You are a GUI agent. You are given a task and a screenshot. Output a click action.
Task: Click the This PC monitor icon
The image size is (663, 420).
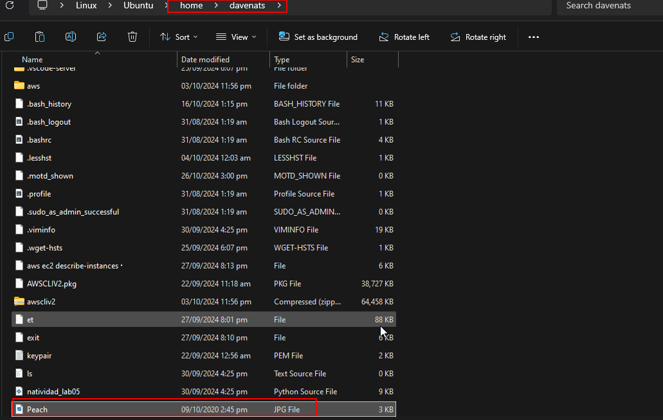42,6
